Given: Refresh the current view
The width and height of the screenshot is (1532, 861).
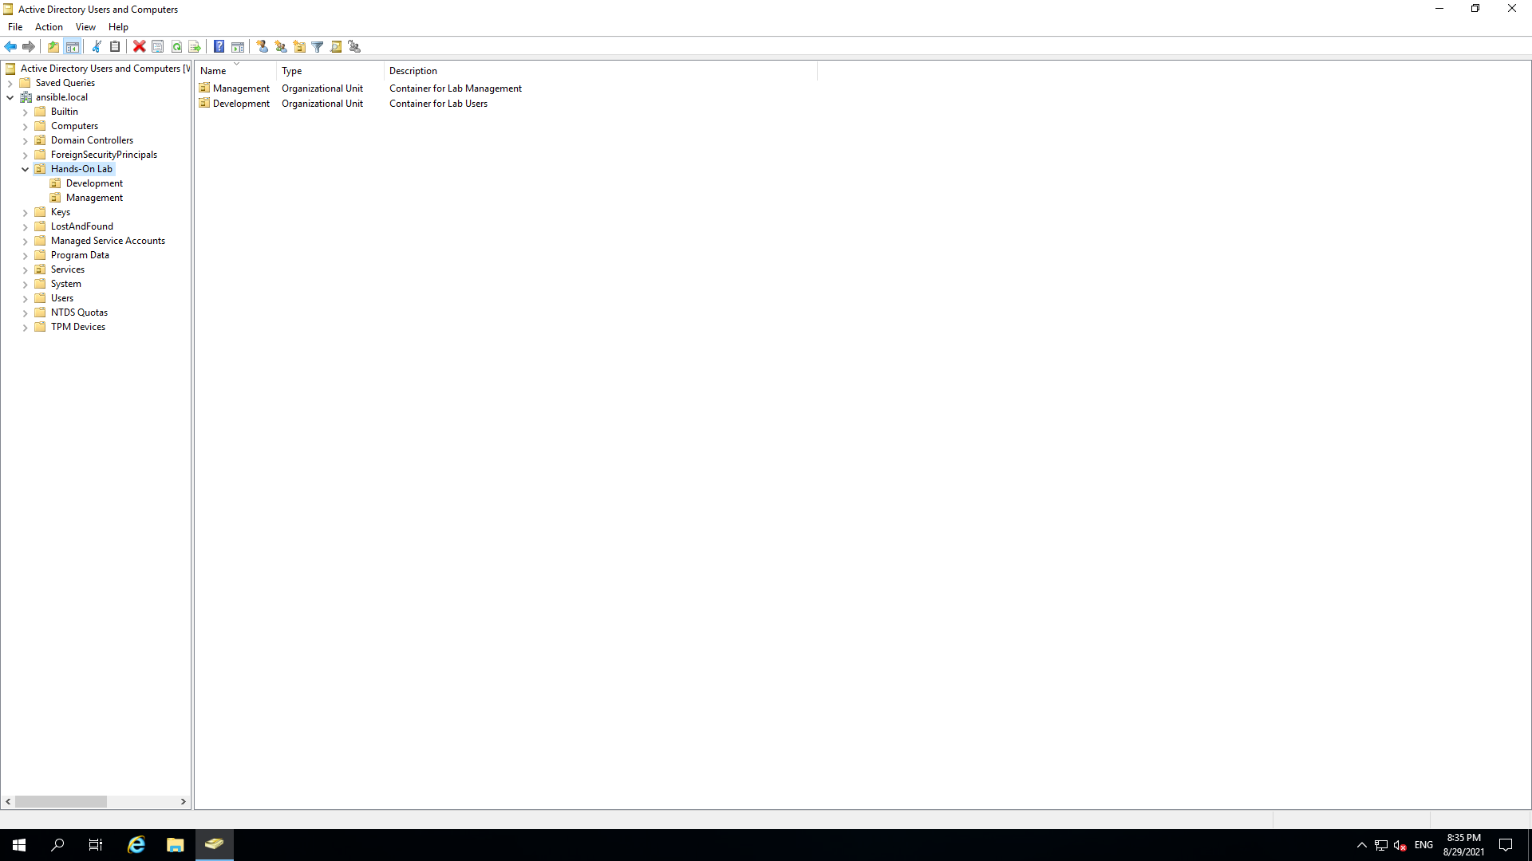Looking at the screenshot, I should point(176,47).
